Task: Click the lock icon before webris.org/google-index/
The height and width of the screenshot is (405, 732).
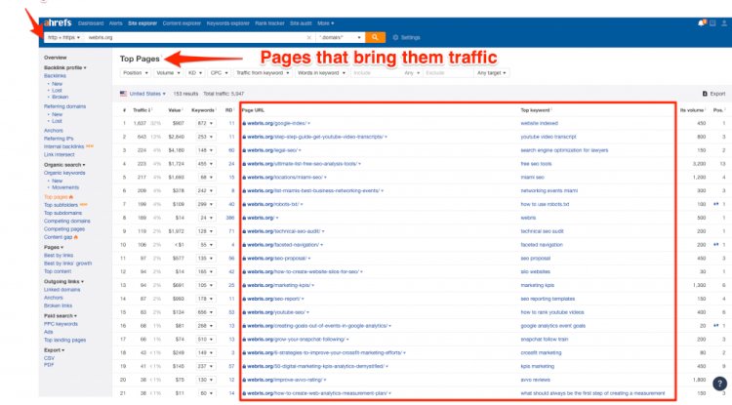Action: [244, 123]
